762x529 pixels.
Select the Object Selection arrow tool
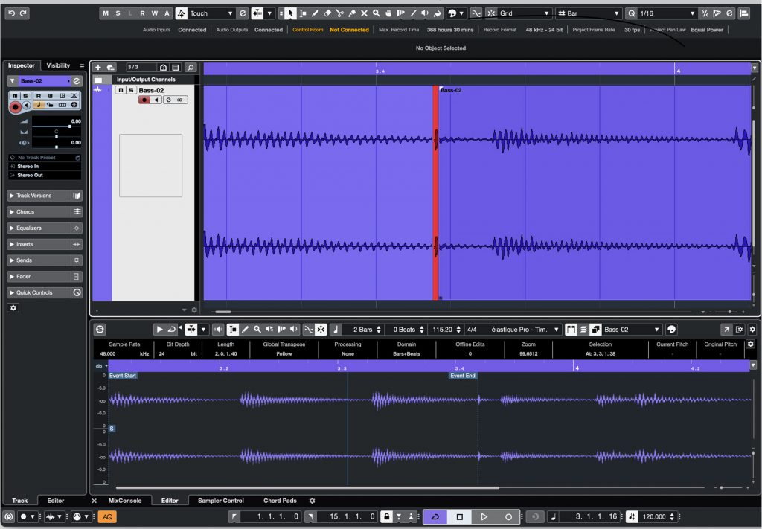point(290,13)
